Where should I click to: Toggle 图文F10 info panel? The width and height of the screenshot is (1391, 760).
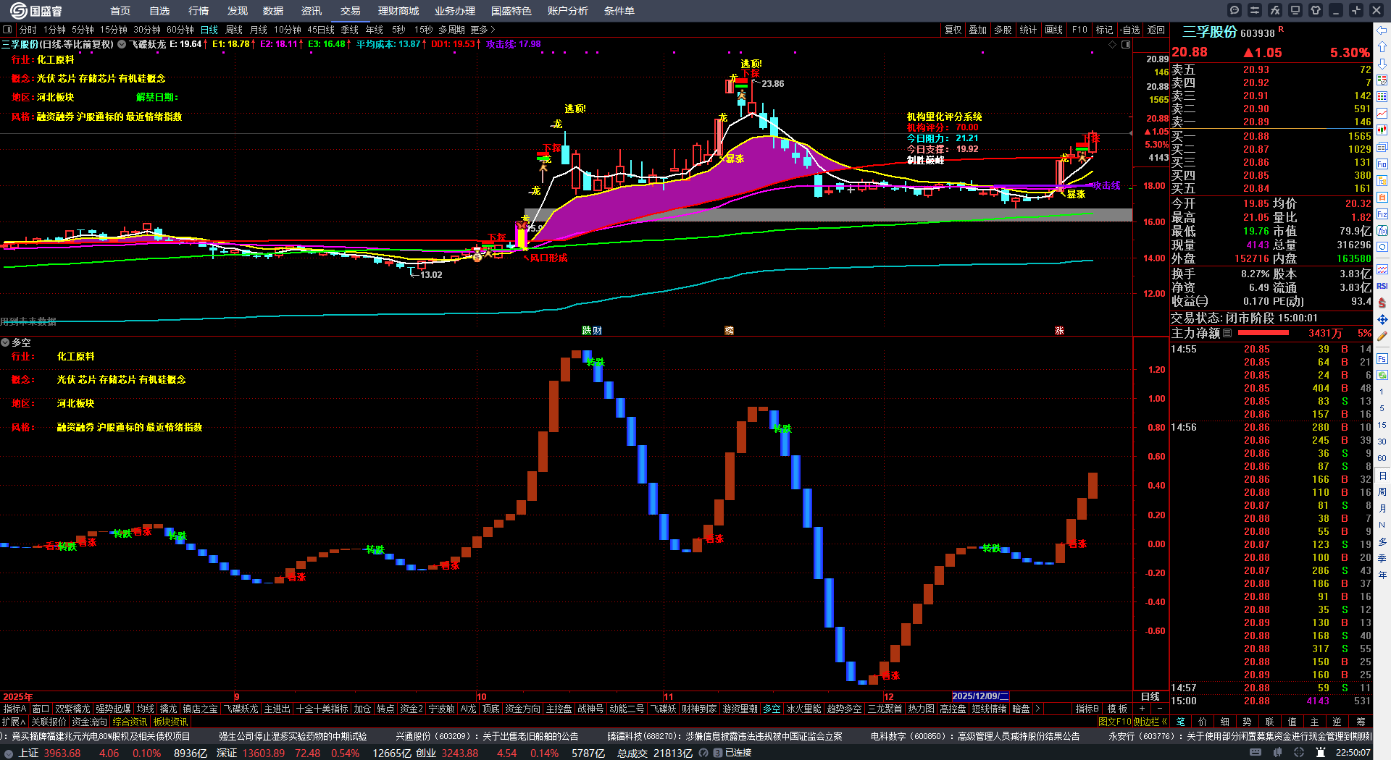pos(1115,722)
